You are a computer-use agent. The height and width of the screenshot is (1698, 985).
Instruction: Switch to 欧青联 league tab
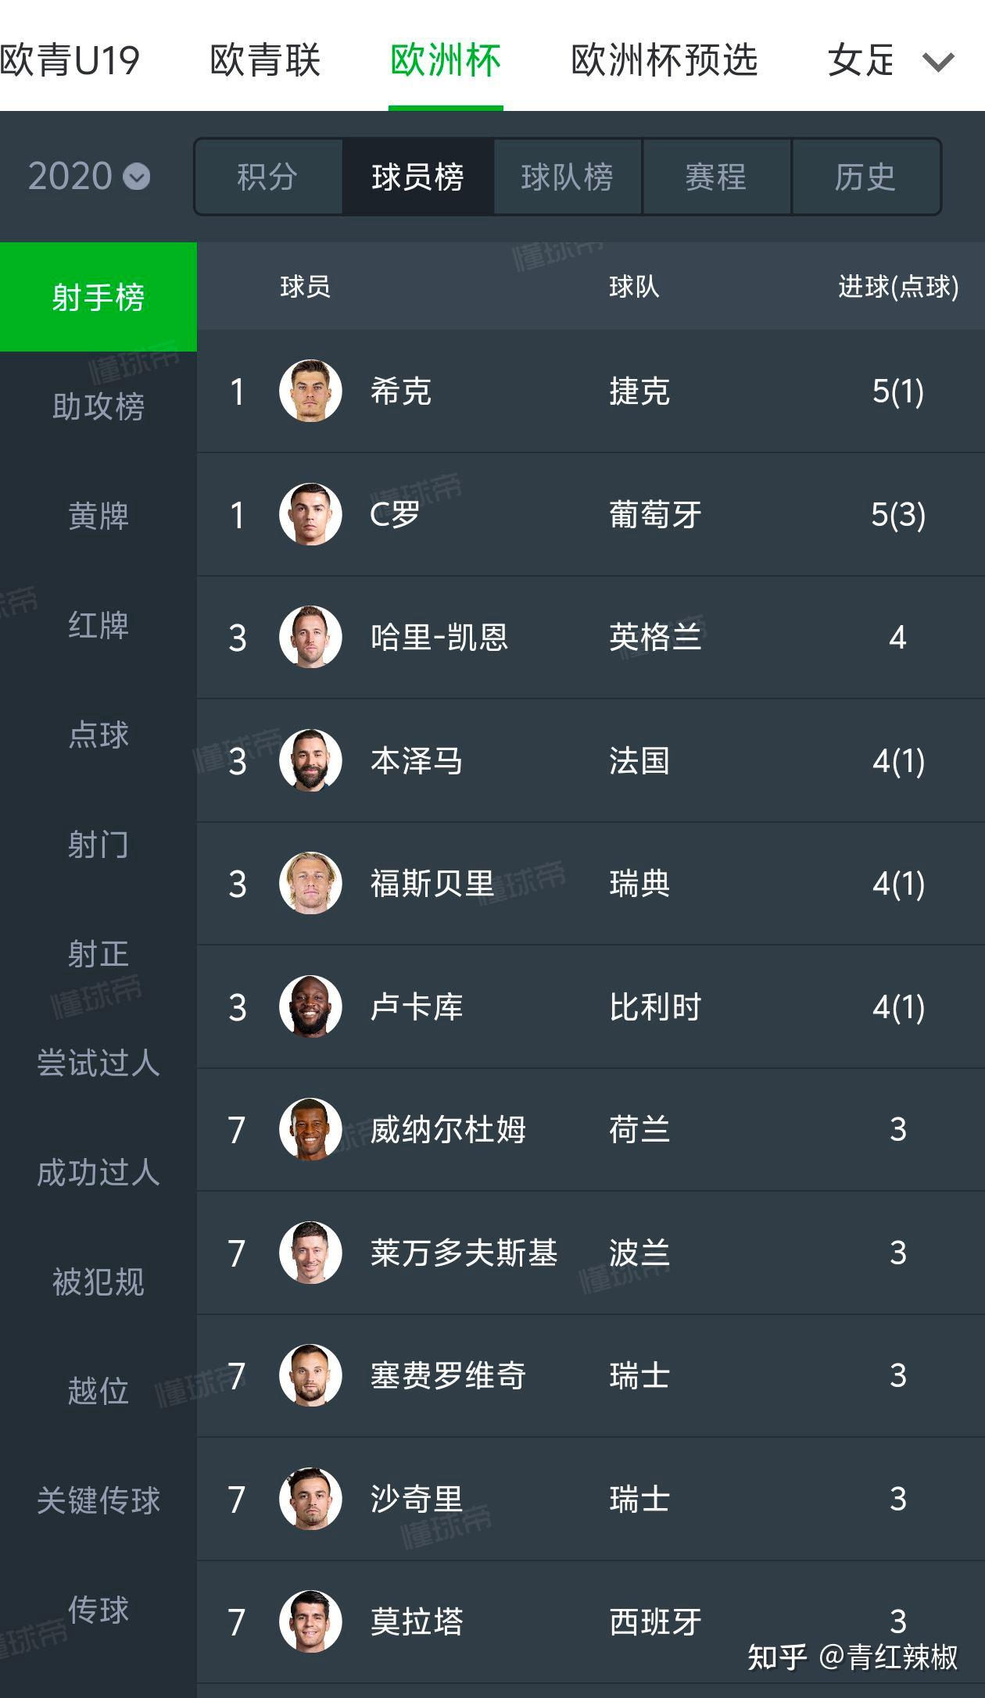coord(266,60)
